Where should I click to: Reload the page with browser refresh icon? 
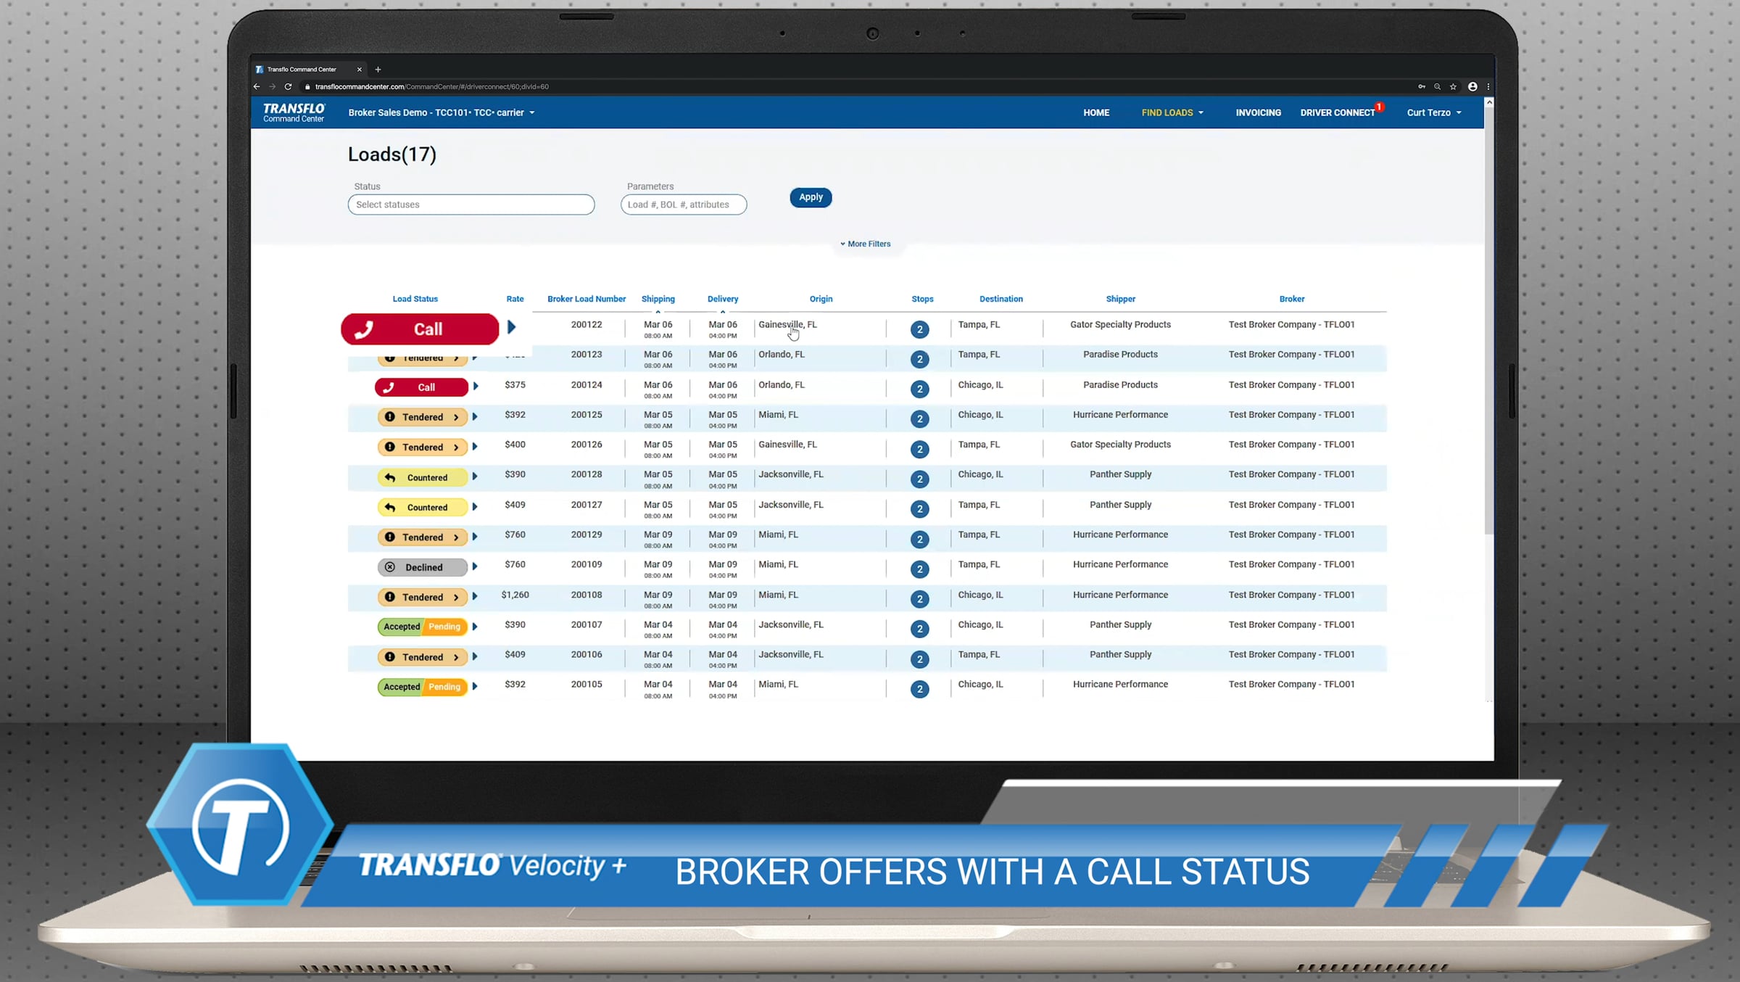pyautogui.click(x=288, y=87)
